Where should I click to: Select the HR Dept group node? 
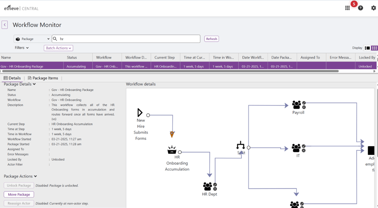207,186
